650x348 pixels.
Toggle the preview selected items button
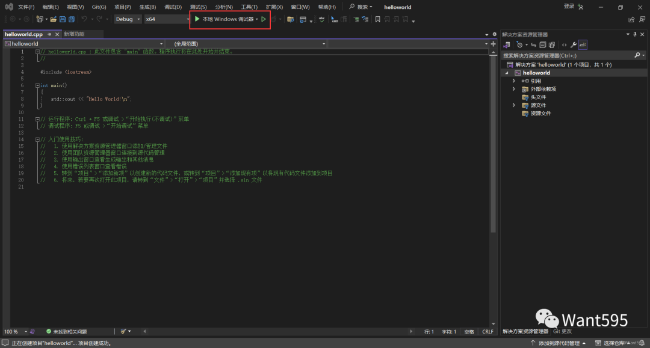583,45
